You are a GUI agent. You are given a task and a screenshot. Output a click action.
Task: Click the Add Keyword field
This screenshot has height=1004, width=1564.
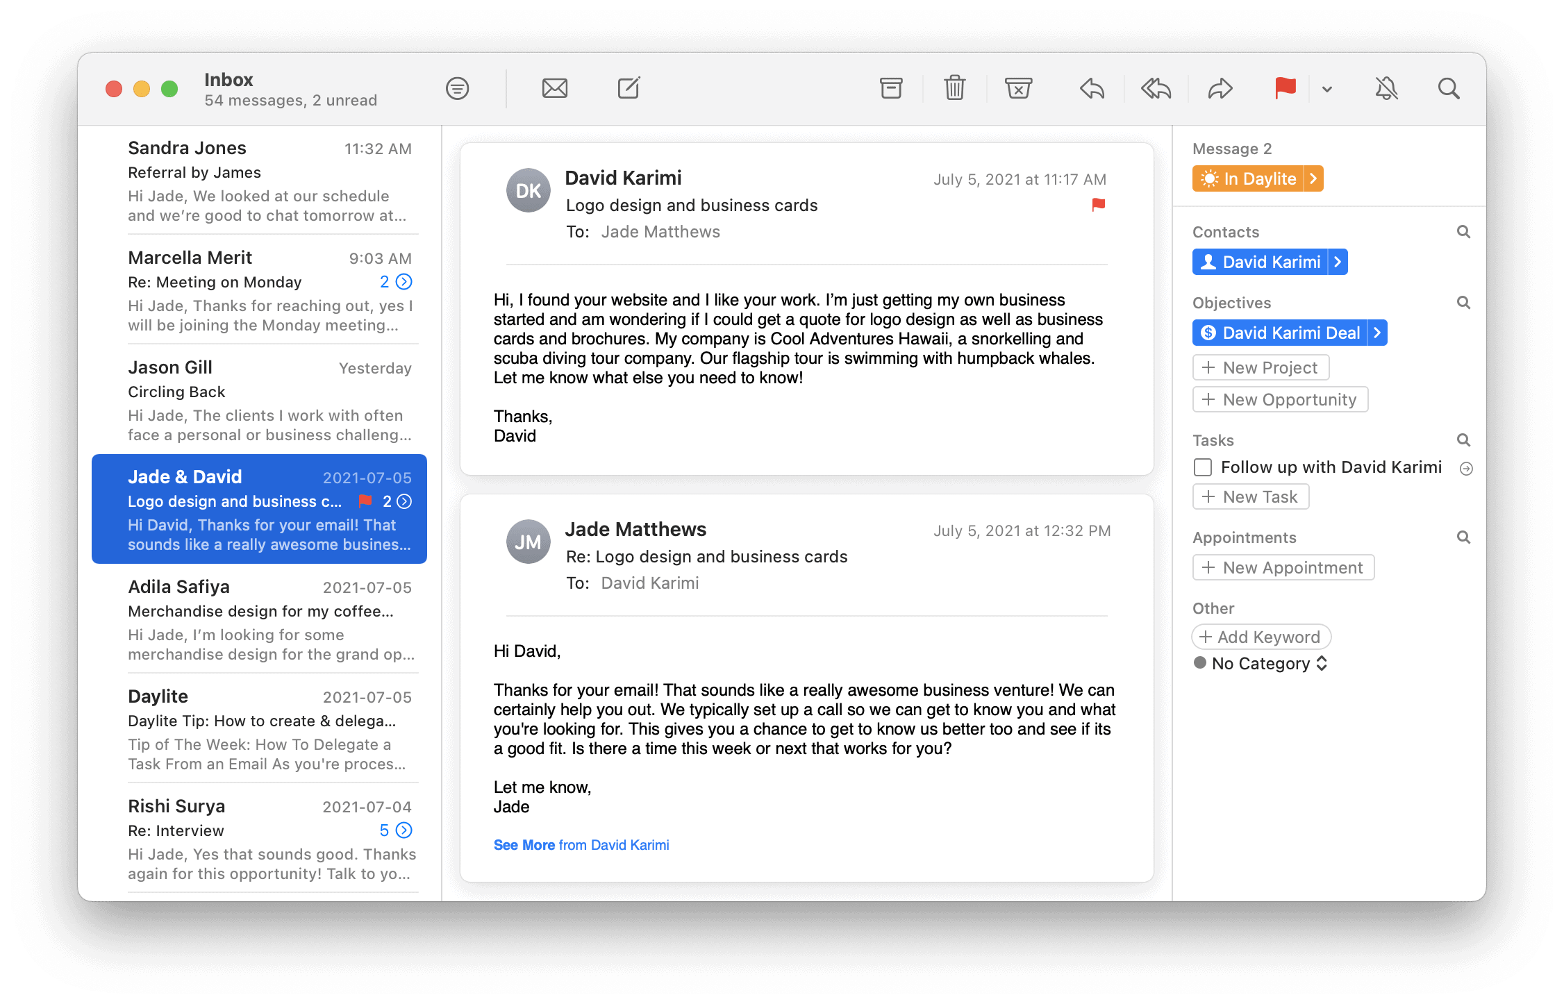(1261, 637)
